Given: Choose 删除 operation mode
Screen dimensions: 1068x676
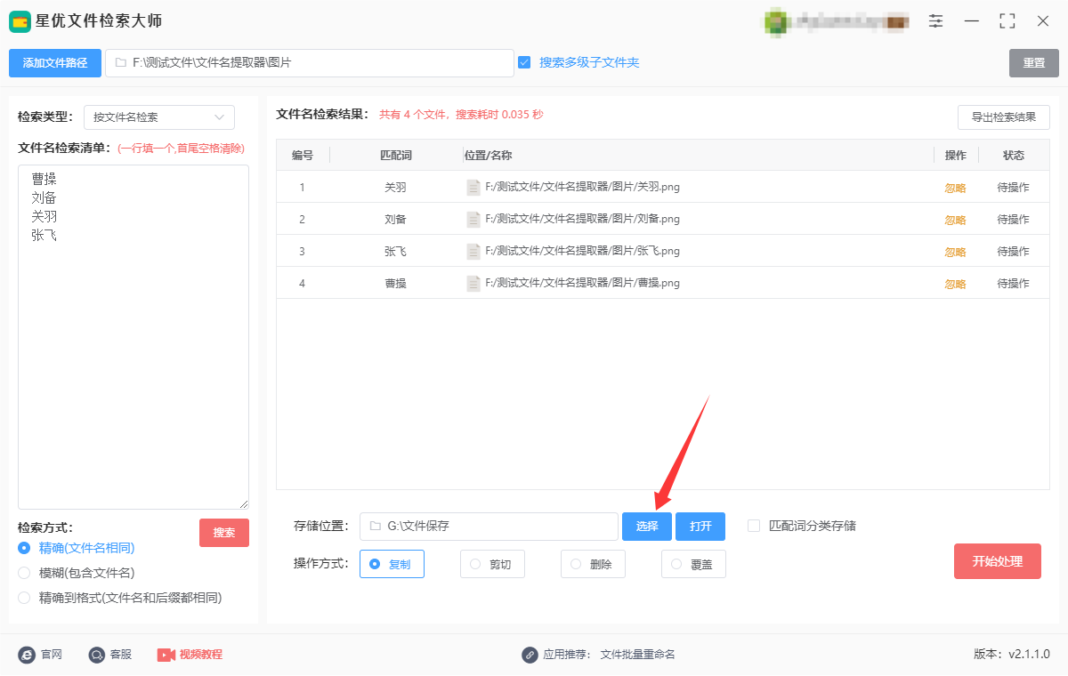Looking at the screenshot, I should pos(593,564).
